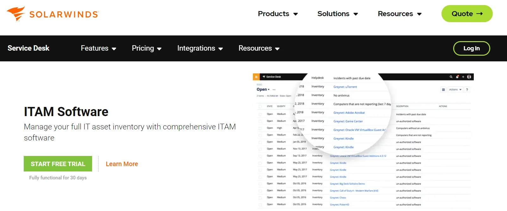
Task: Click the question mark help button
Action: pyautogui.click(x=467, y=90)
